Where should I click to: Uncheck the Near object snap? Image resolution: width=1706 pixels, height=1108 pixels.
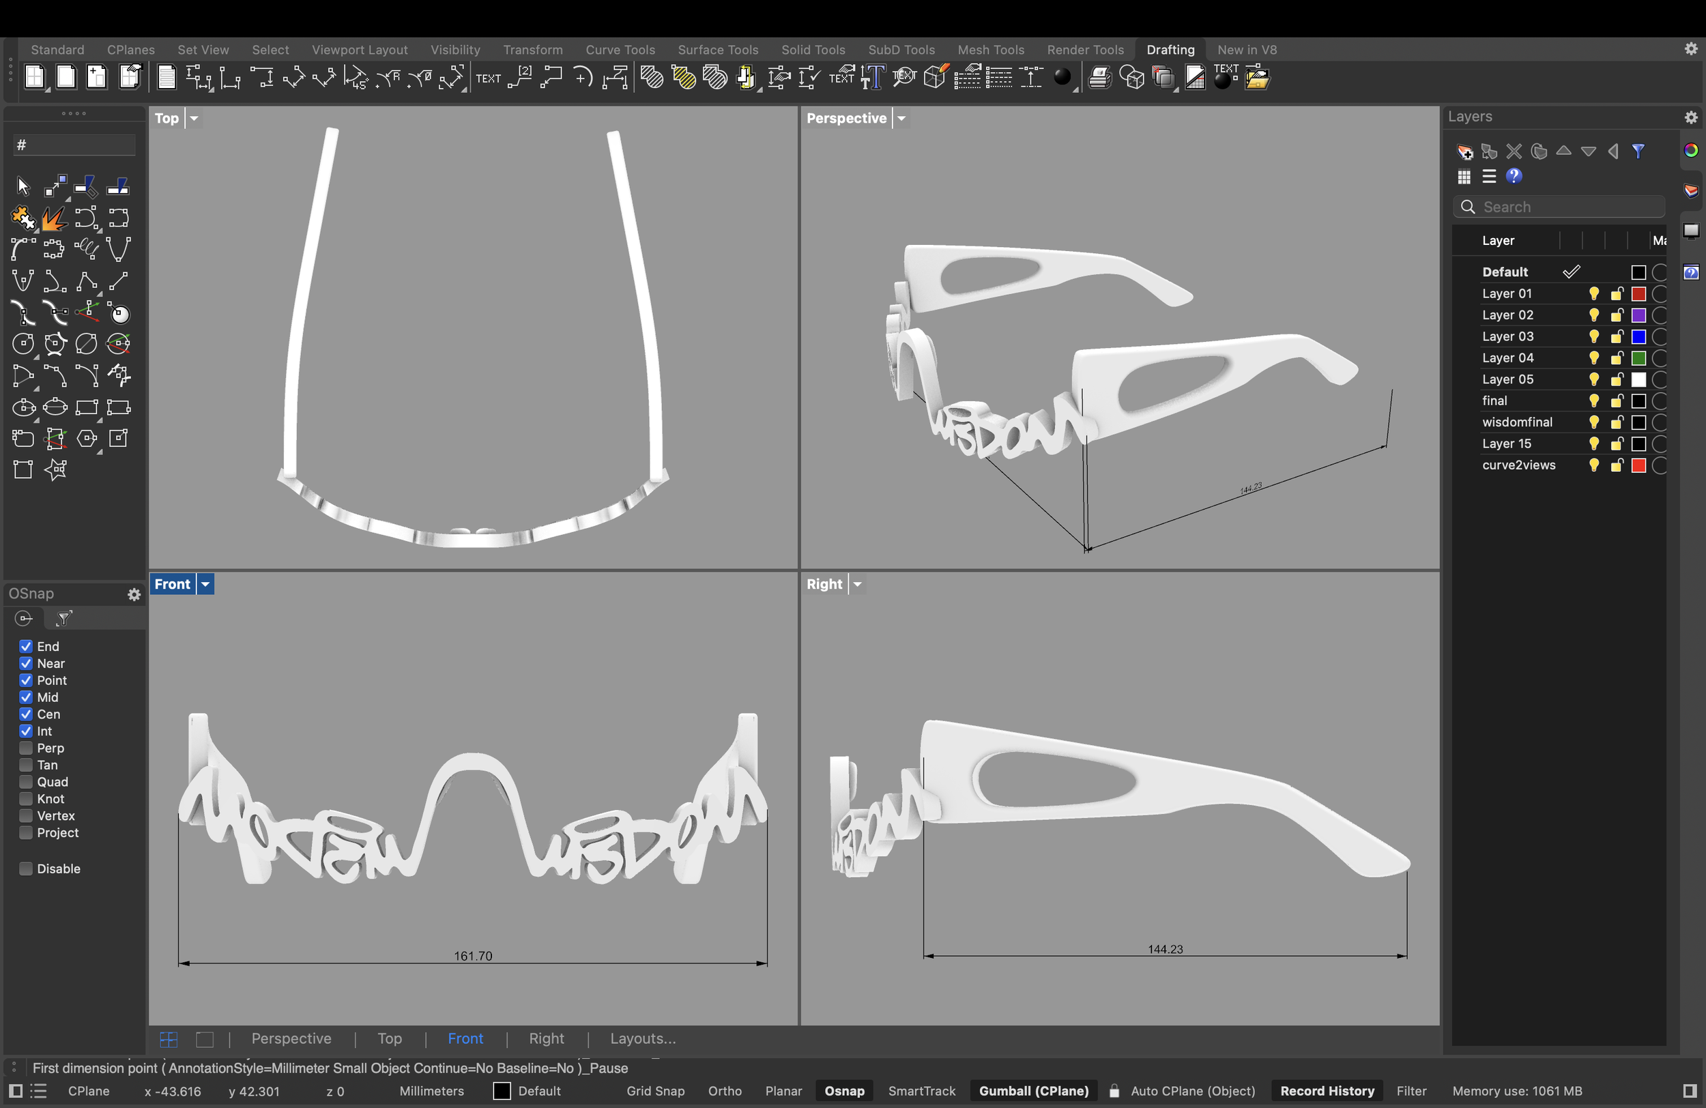pos(26,664)
